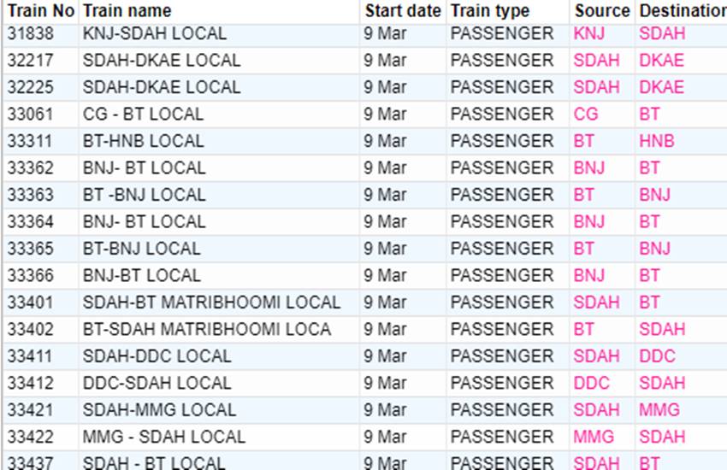Screen dimensions: 727x470
Task: Click DDC destination link for train 33411
Action: tap(657, 356)
